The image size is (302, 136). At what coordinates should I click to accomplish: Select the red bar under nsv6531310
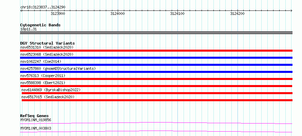[x=156, y=51]
